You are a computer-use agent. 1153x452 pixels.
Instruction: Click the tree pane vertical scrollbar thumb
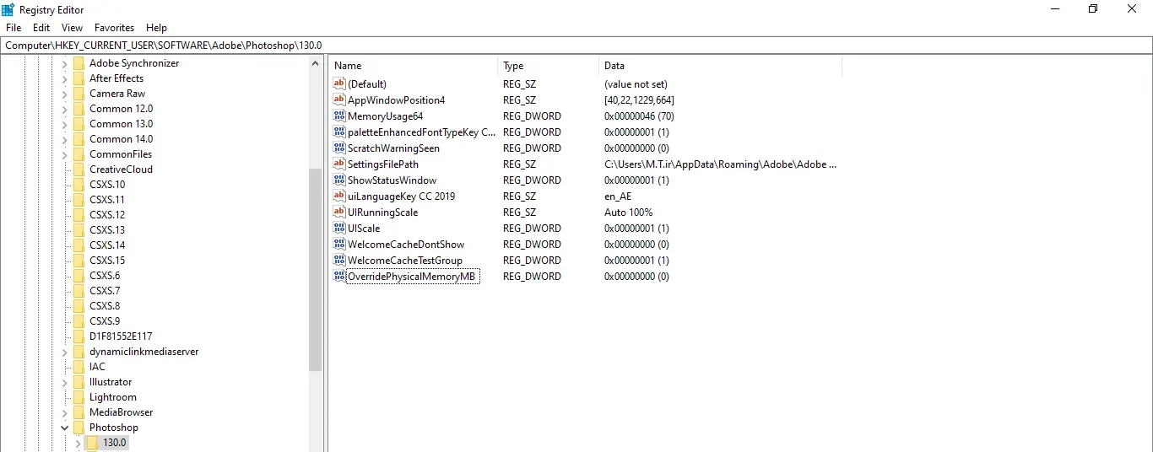point(316,270)
